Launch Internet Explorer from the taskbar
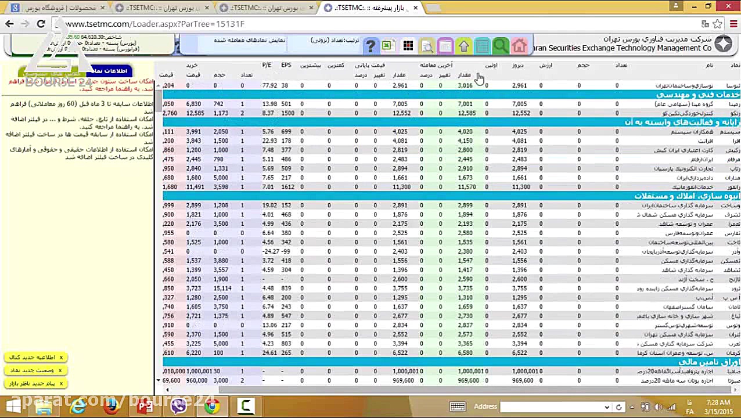 pos(77,406)
